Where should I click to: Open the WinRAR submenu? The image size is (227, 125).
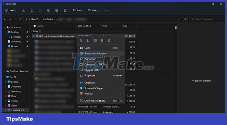click(x=101, y=94)
